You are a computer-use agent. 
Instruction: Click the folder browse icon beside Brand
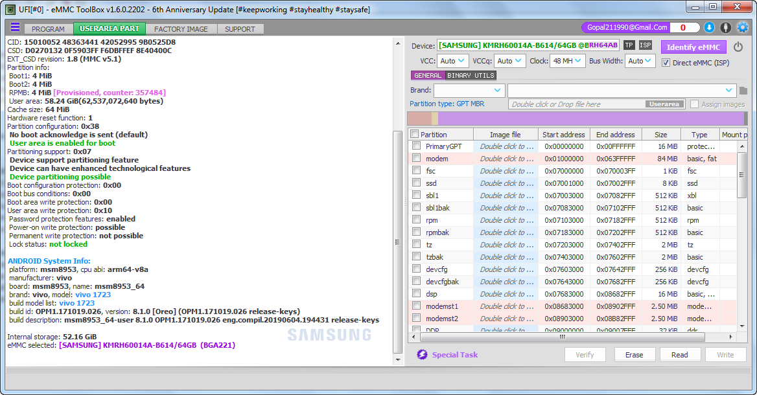743,91
